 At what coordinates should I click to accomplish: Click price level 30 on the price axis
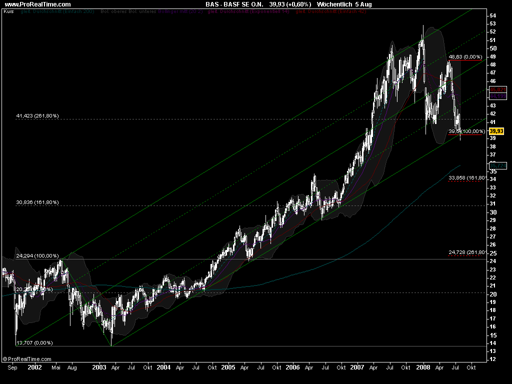[493, 212]
